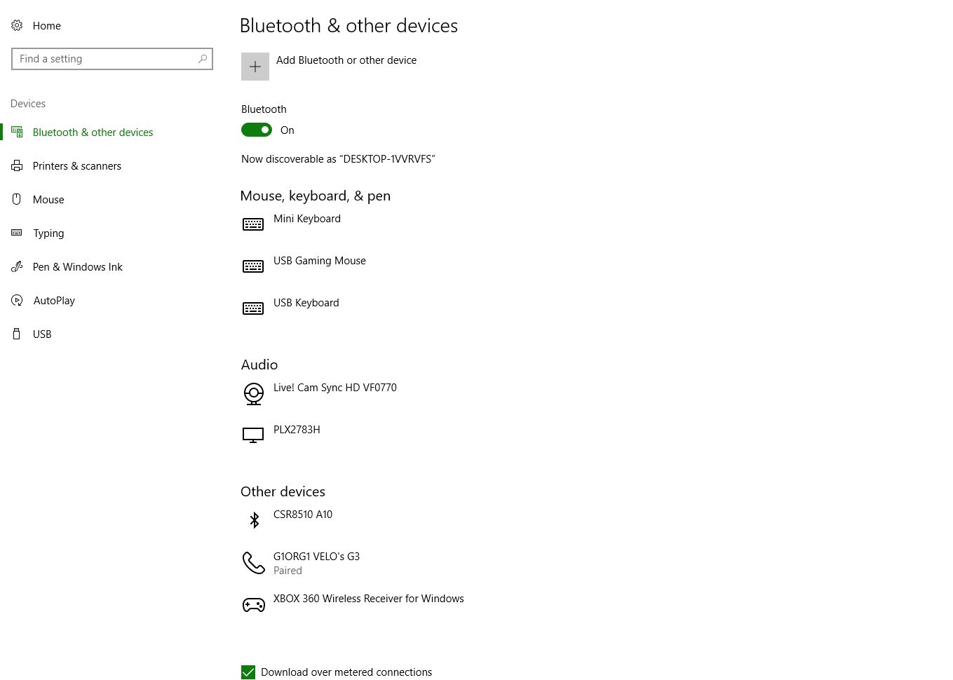This screenshot has height=680, width=953.
Task: Click the magnifier icon in search box
Action: click(x=203, y=59)
